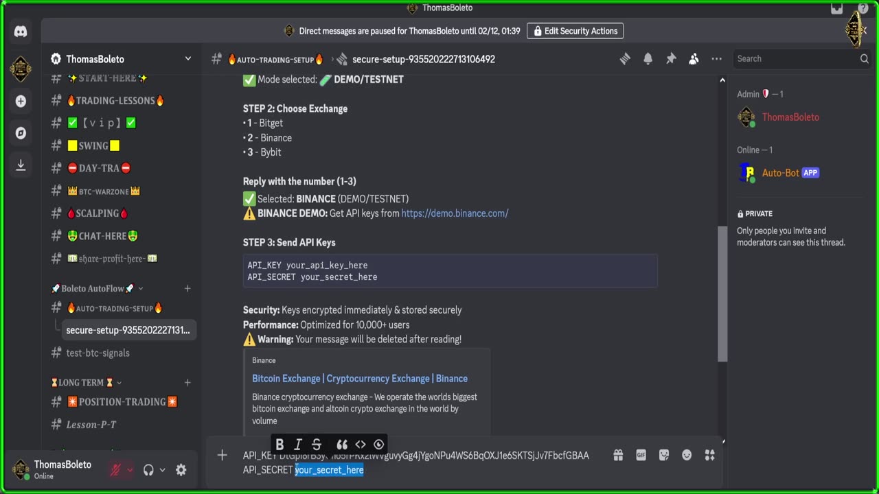Open notification settings bell icon

pyautogui.click(x=648, y=59)
